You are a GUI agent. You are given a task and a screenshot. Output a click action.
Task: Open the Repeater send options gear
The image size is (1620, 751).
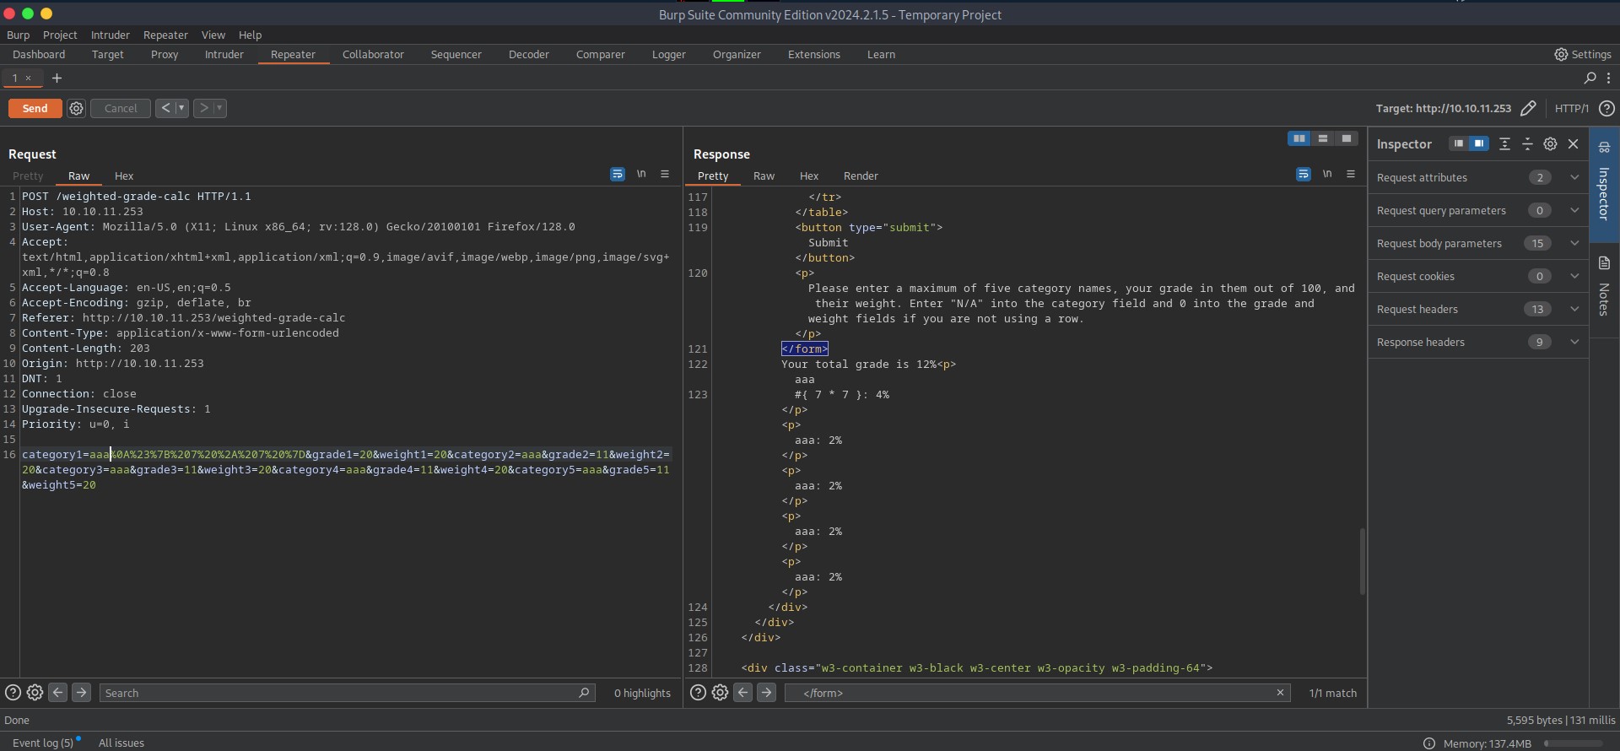[76, 108]
